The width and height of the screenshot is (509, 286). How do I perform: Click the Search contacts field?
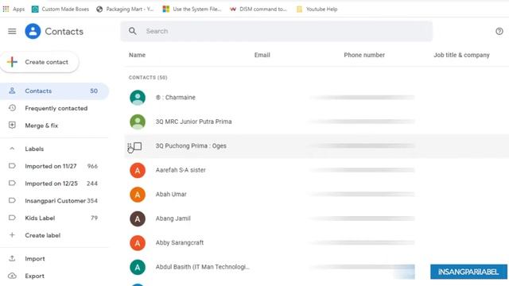point(276,31)
